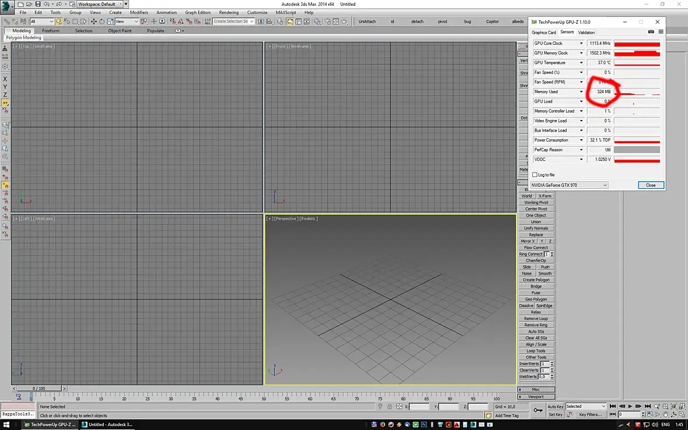Enable the Log to file checkbox
Screen dimensions: 688x430
tap(535, 174)
